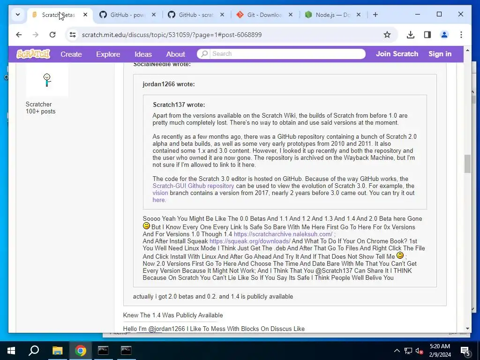
Task: Switch to the Git - Downloa tab
Action: click(264, 15)
